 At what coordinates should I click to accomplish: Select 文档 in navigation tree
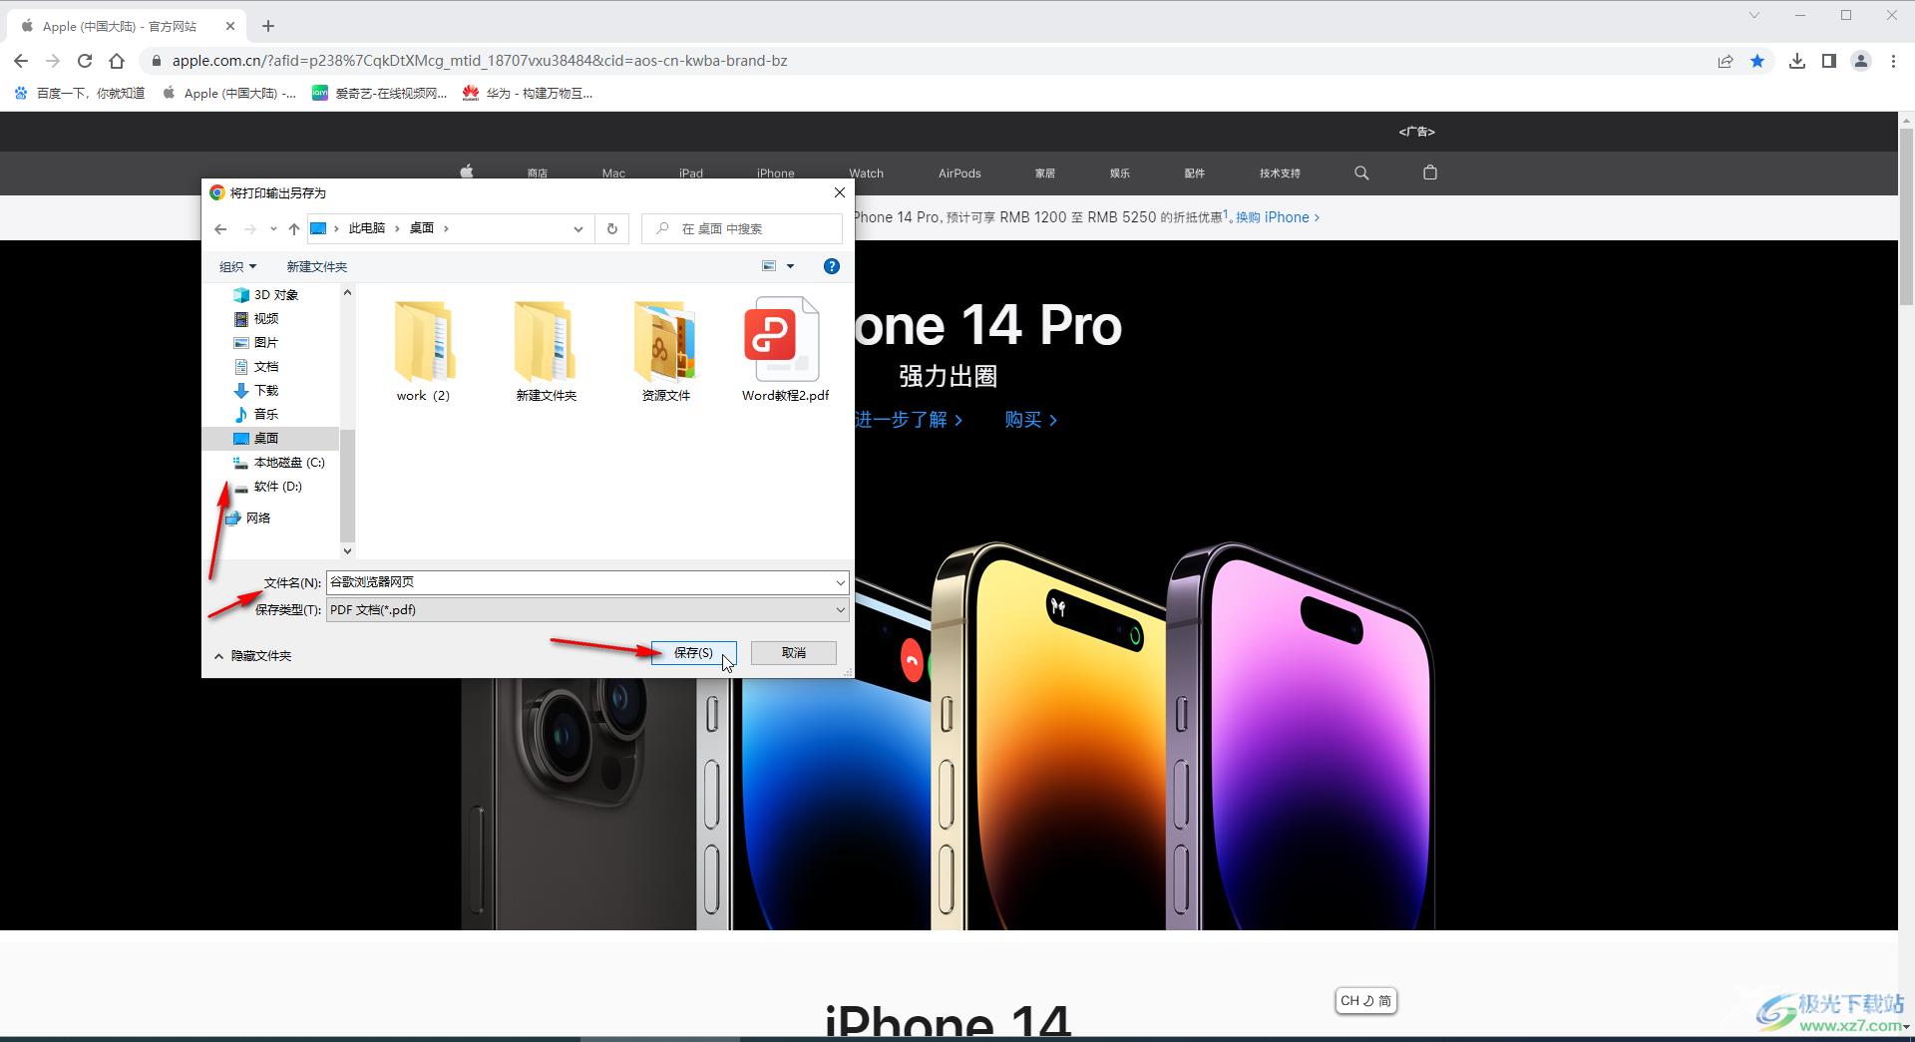(x=257, y=366)
